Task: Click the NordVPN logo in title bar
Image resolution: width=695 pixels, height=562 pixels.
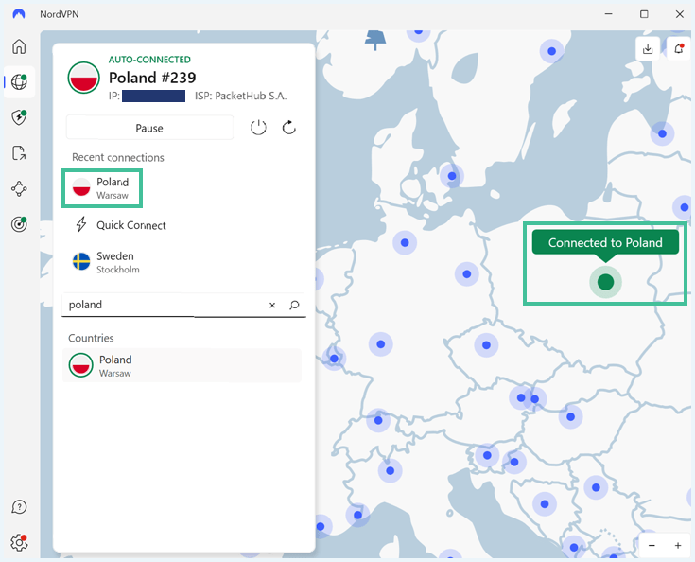Action: tap(19, 14)
